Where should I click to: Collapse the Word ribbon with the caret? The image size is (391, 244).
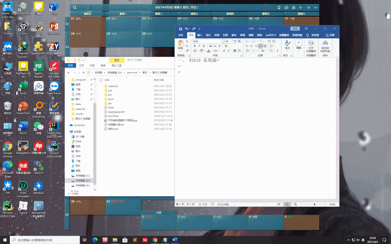pos(336,56)
